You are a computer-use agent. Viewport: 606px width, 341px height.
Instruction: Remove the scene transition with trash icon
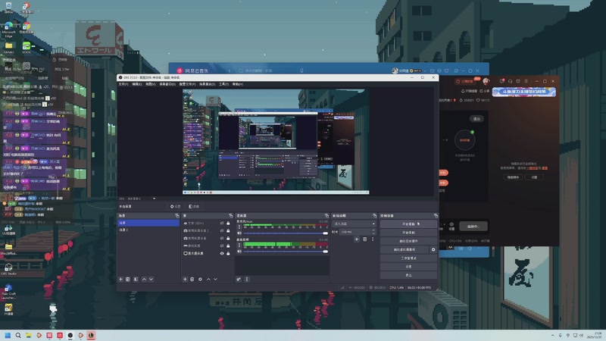pyautogui.click(x=364, y=239)
